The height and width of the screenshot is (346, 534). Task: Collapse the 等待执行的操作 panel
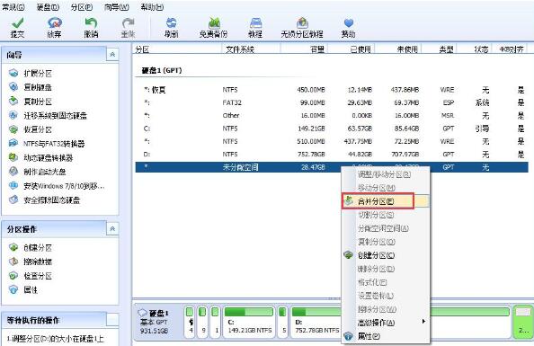112,320
